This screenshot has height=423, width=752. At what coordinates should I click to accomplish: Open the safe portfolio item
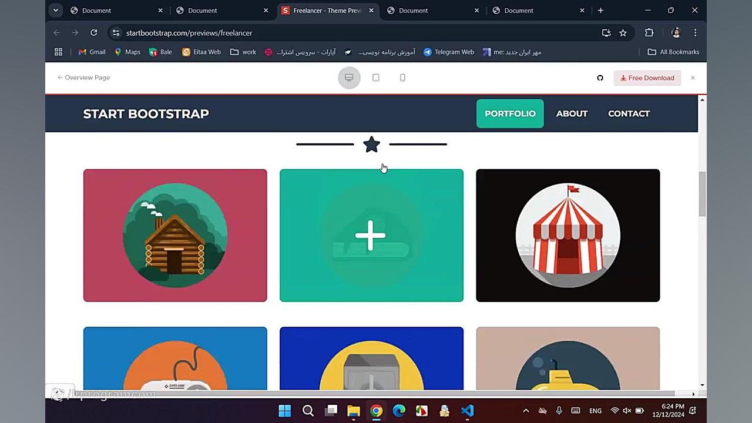coord(371,358)
